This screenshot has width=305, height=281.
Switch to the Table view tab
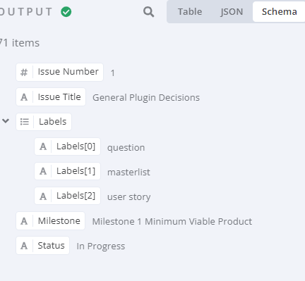point(190,12)
